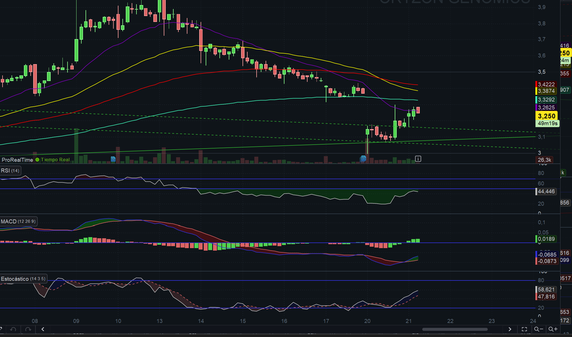Click date 13 on the time axis
Viewport: 572px width, 337px height.
(x=160, y=321)
